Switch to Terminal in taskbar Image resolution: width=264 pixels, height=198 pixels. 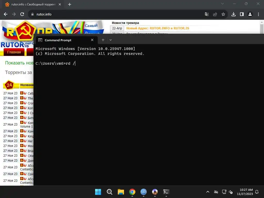click(166, 192)
